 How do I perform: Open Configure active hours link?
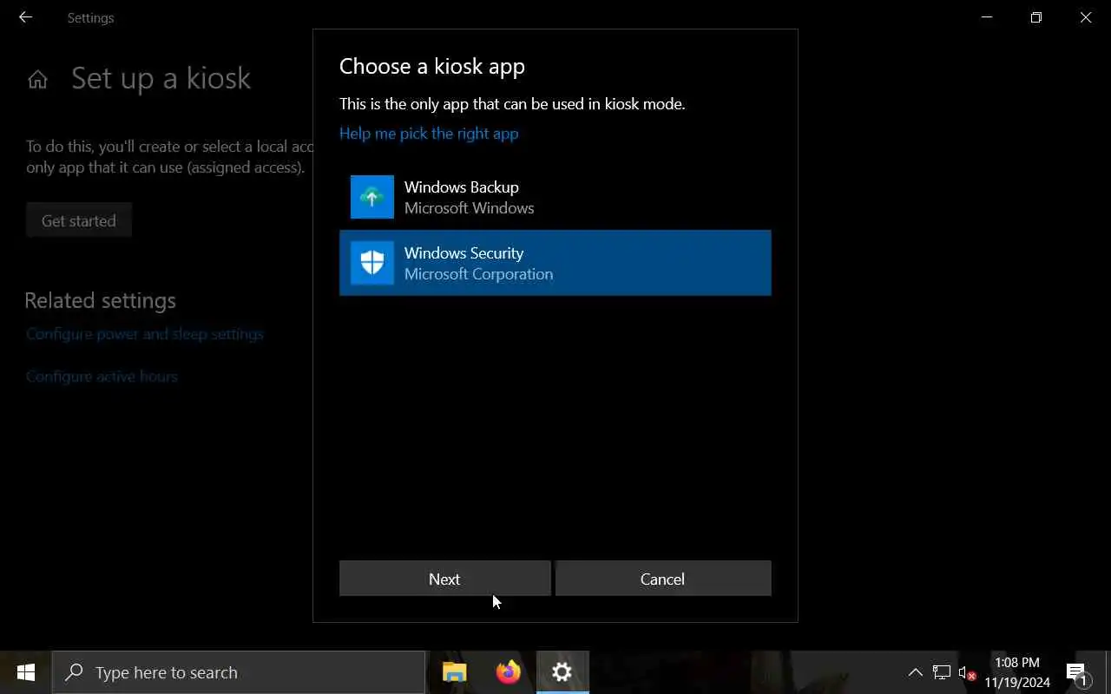point(102,376)
